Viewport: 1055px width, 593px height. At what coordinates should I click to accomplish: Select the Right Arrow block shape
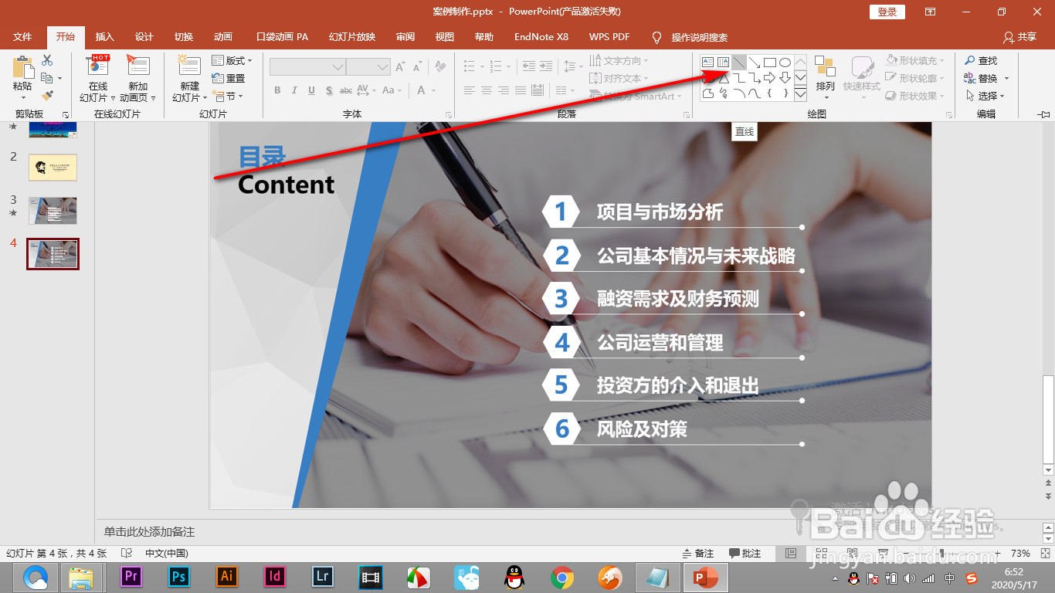tap(770, 78)
